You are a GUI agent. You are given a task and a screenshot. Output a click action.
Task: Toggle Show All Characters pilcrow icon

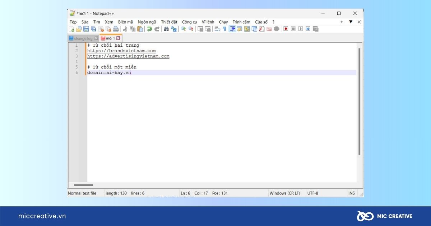[225, 29]
